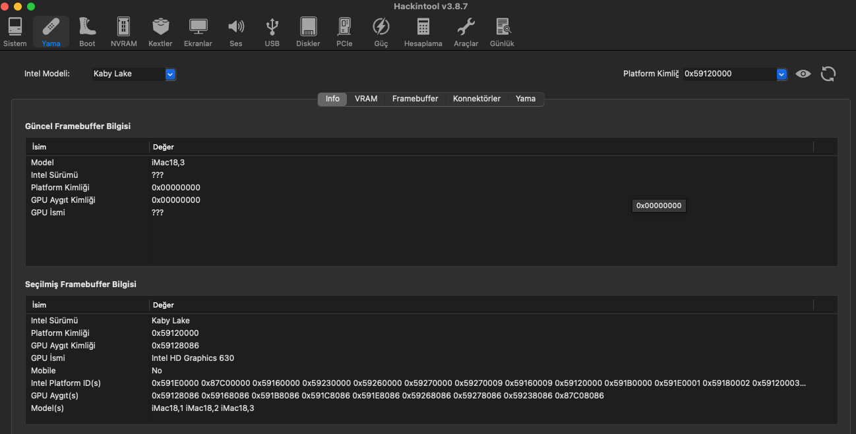Select Intel Sürümü Kaby Lake row
This screenshot has height=434, width=856.
coord(431,320)
